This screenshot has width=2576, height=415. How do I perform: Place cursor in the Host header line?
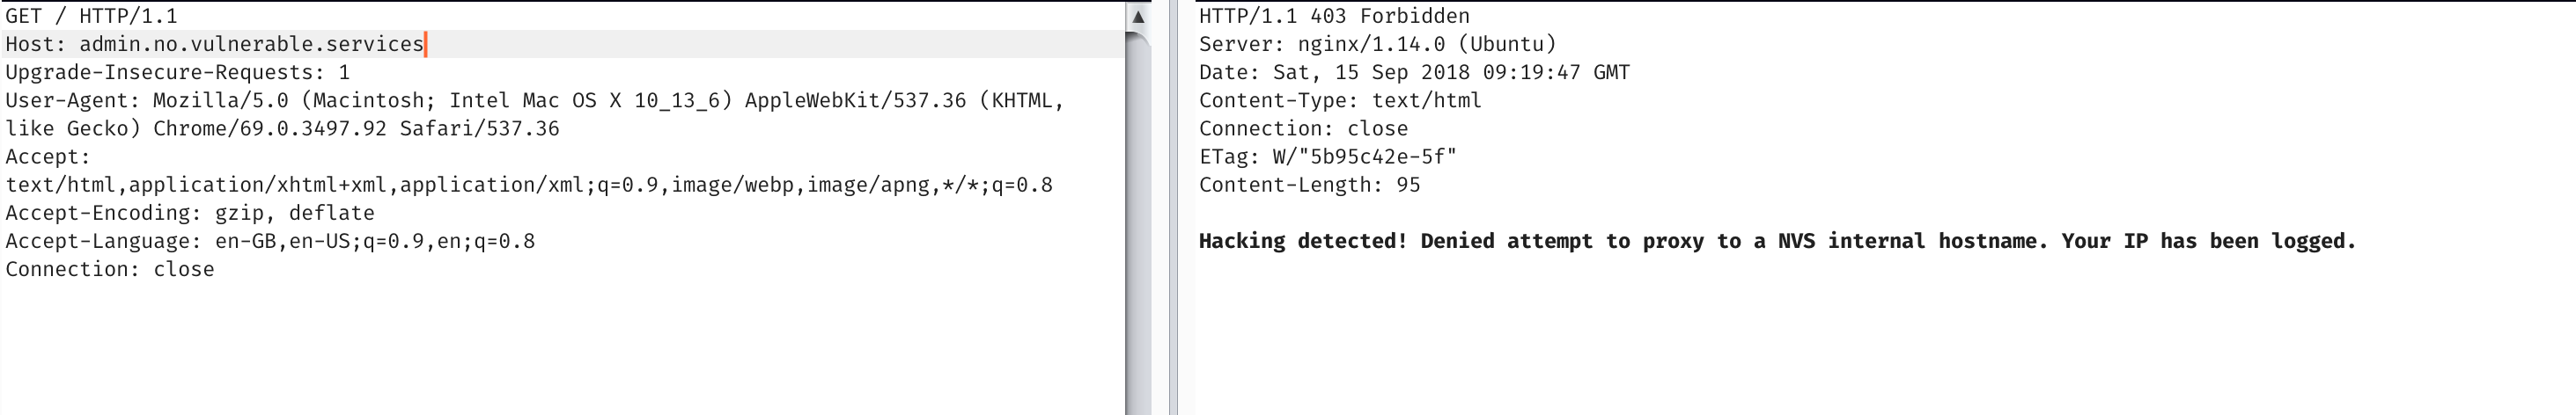click(x=215, y=44)
